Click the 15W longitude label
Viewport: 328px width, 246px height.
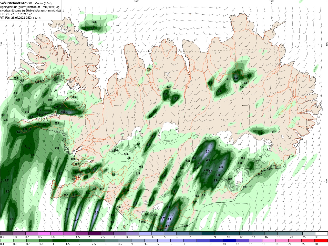(271, 1)
